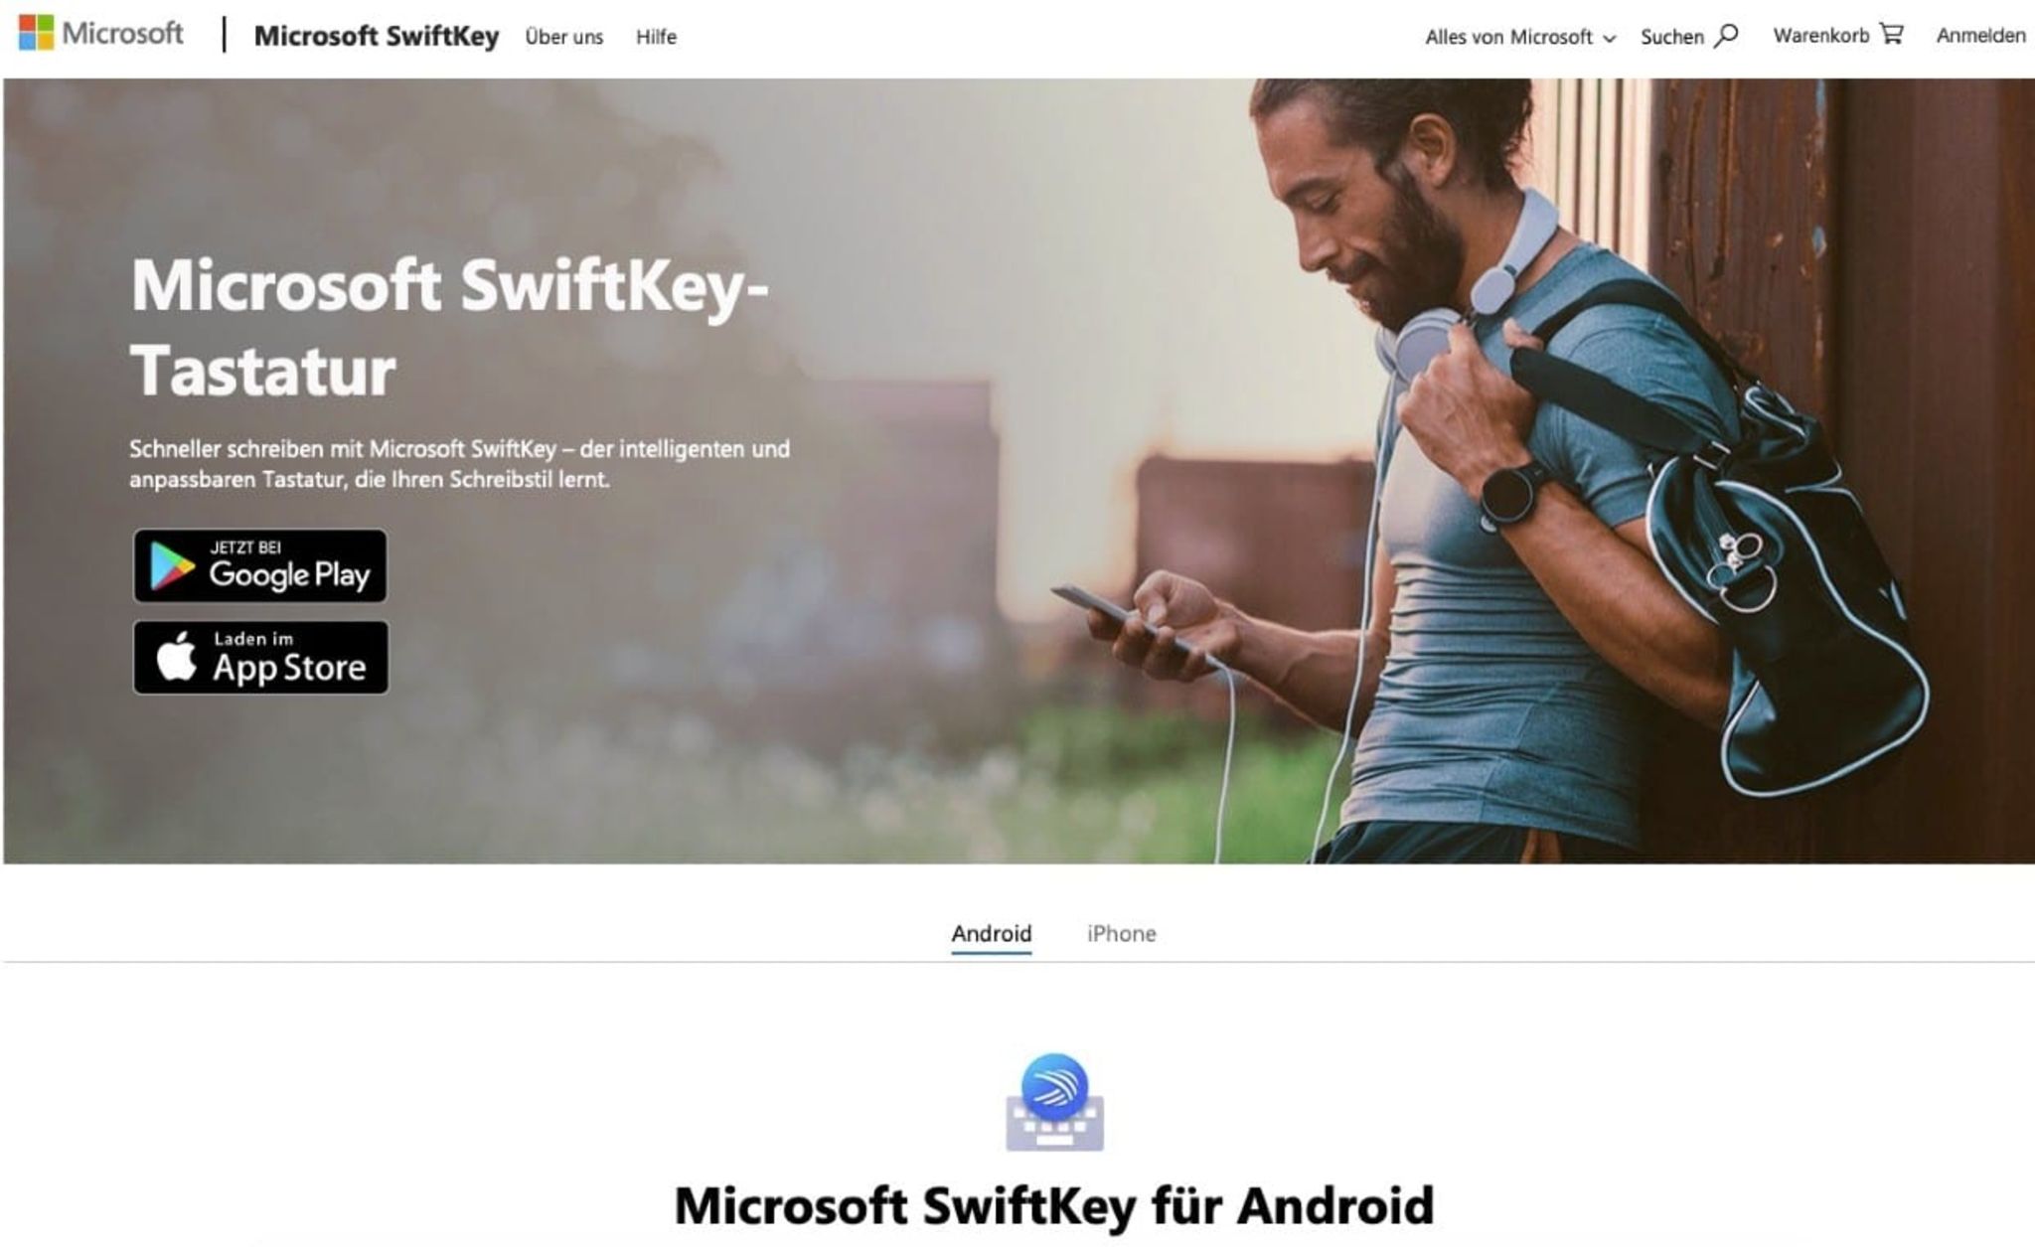Open the Hilfe menu item
Viewport: 2035px width, 1247px height.
click(656, 37)
